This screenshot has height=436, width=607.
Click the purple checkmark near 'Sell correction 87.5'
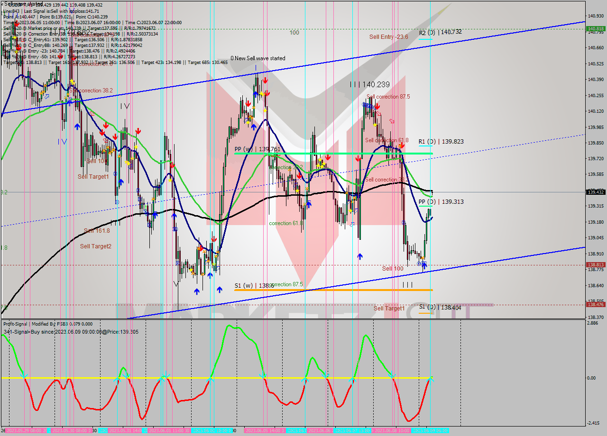[x=379, y=114]
